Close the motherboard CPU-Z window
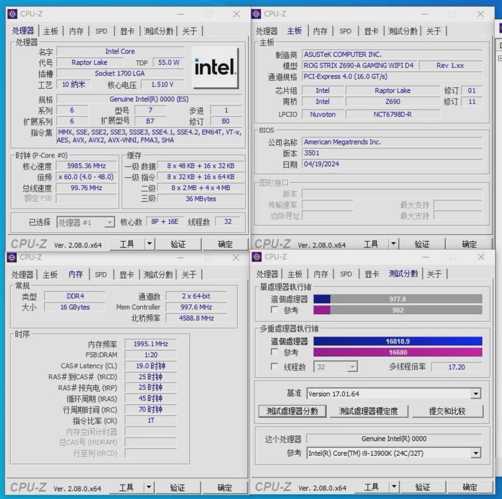 pos(480,14)
